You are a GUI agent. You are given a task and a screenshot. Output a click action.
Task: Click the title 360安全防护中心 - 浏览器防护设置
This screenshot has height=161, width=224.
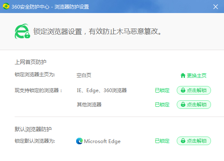(50, 7)
